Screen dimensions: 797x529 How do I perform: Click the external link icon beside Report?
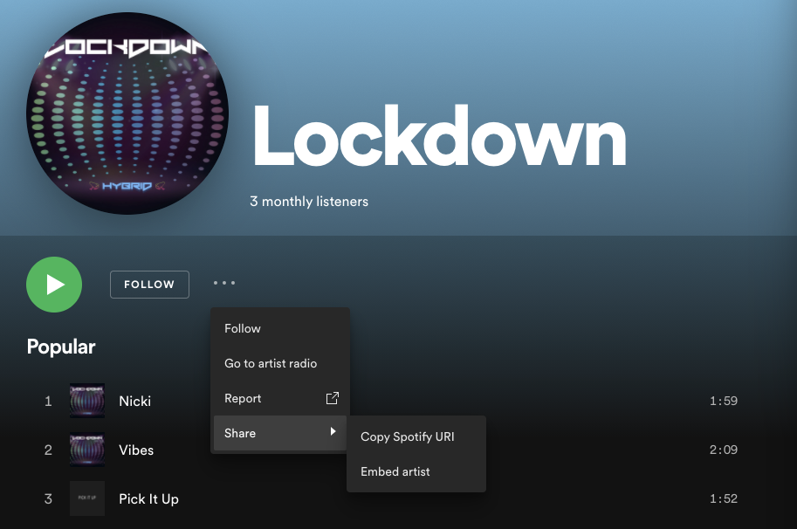click(332, 398)
